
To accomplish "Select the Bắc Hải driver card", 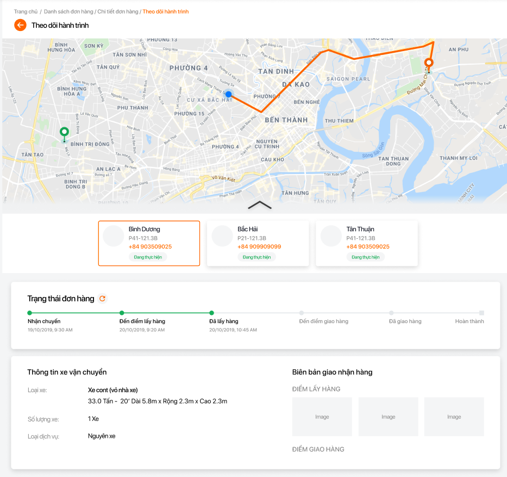I will pyautogui.click(x=258, y=243).
